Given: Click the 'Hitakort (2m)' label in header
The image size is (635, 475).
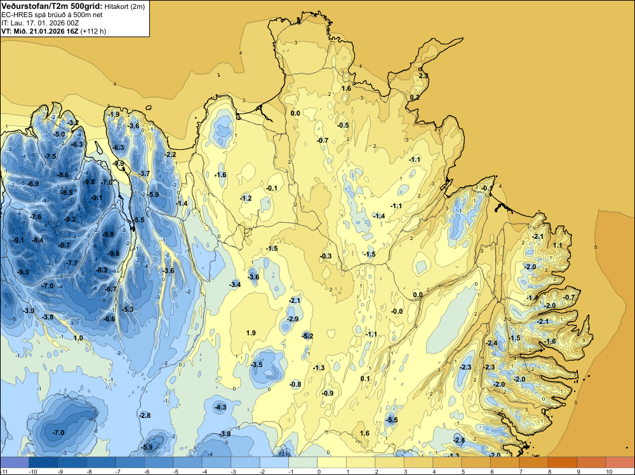Looking at the screenshot, I should pyautogui.click(x=124, y=6).
